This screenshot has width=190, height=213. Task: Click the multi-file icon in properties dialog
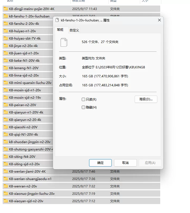64,42
